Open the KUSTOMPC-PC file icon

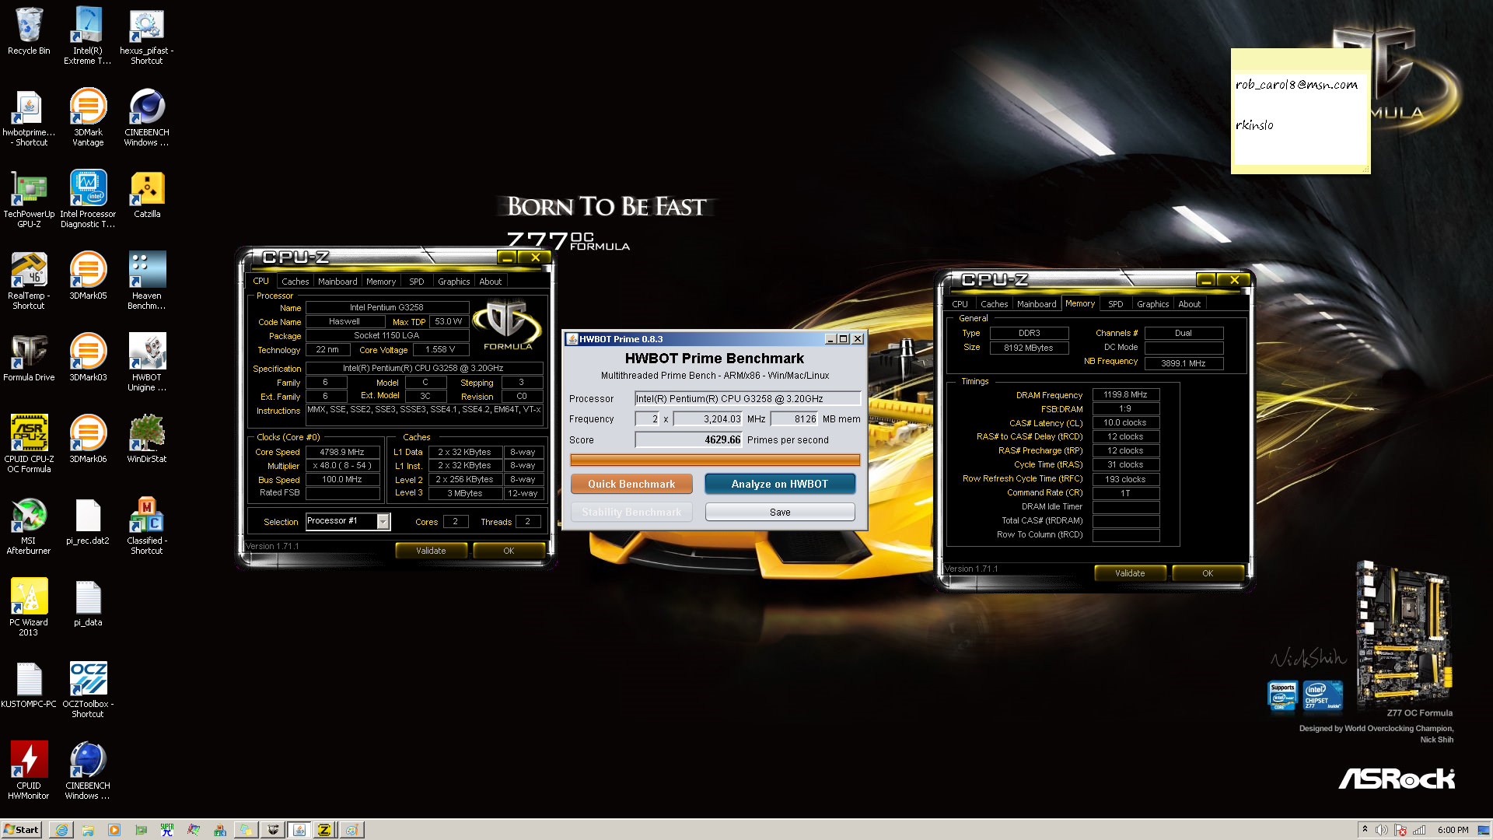click(29, 684)
